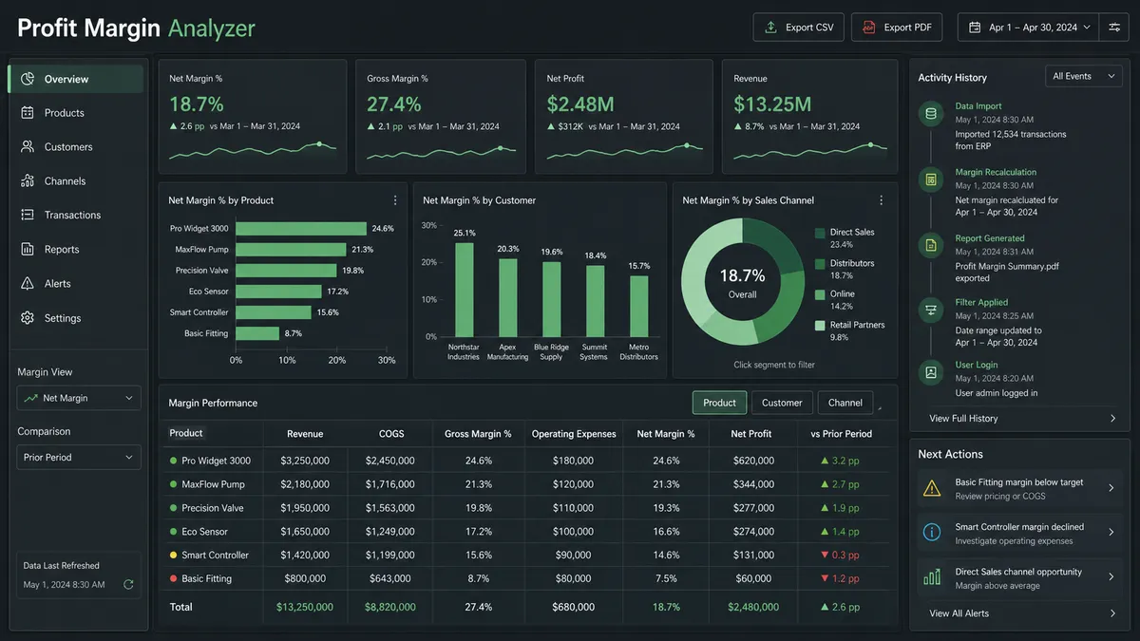Click the Data Import activity icon
Screen dimensions: 1140x641
pos(931,114)
